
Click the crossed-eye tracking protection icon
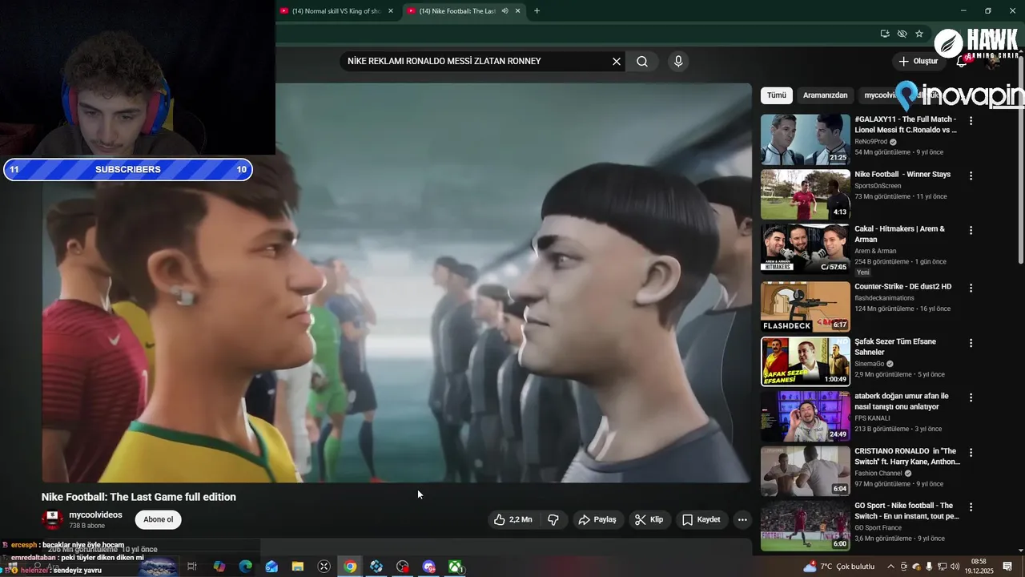tap(902, 34)
